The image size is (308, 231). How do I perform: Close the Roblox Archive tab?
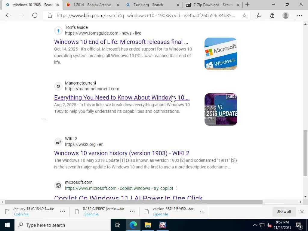pos(118,5)
